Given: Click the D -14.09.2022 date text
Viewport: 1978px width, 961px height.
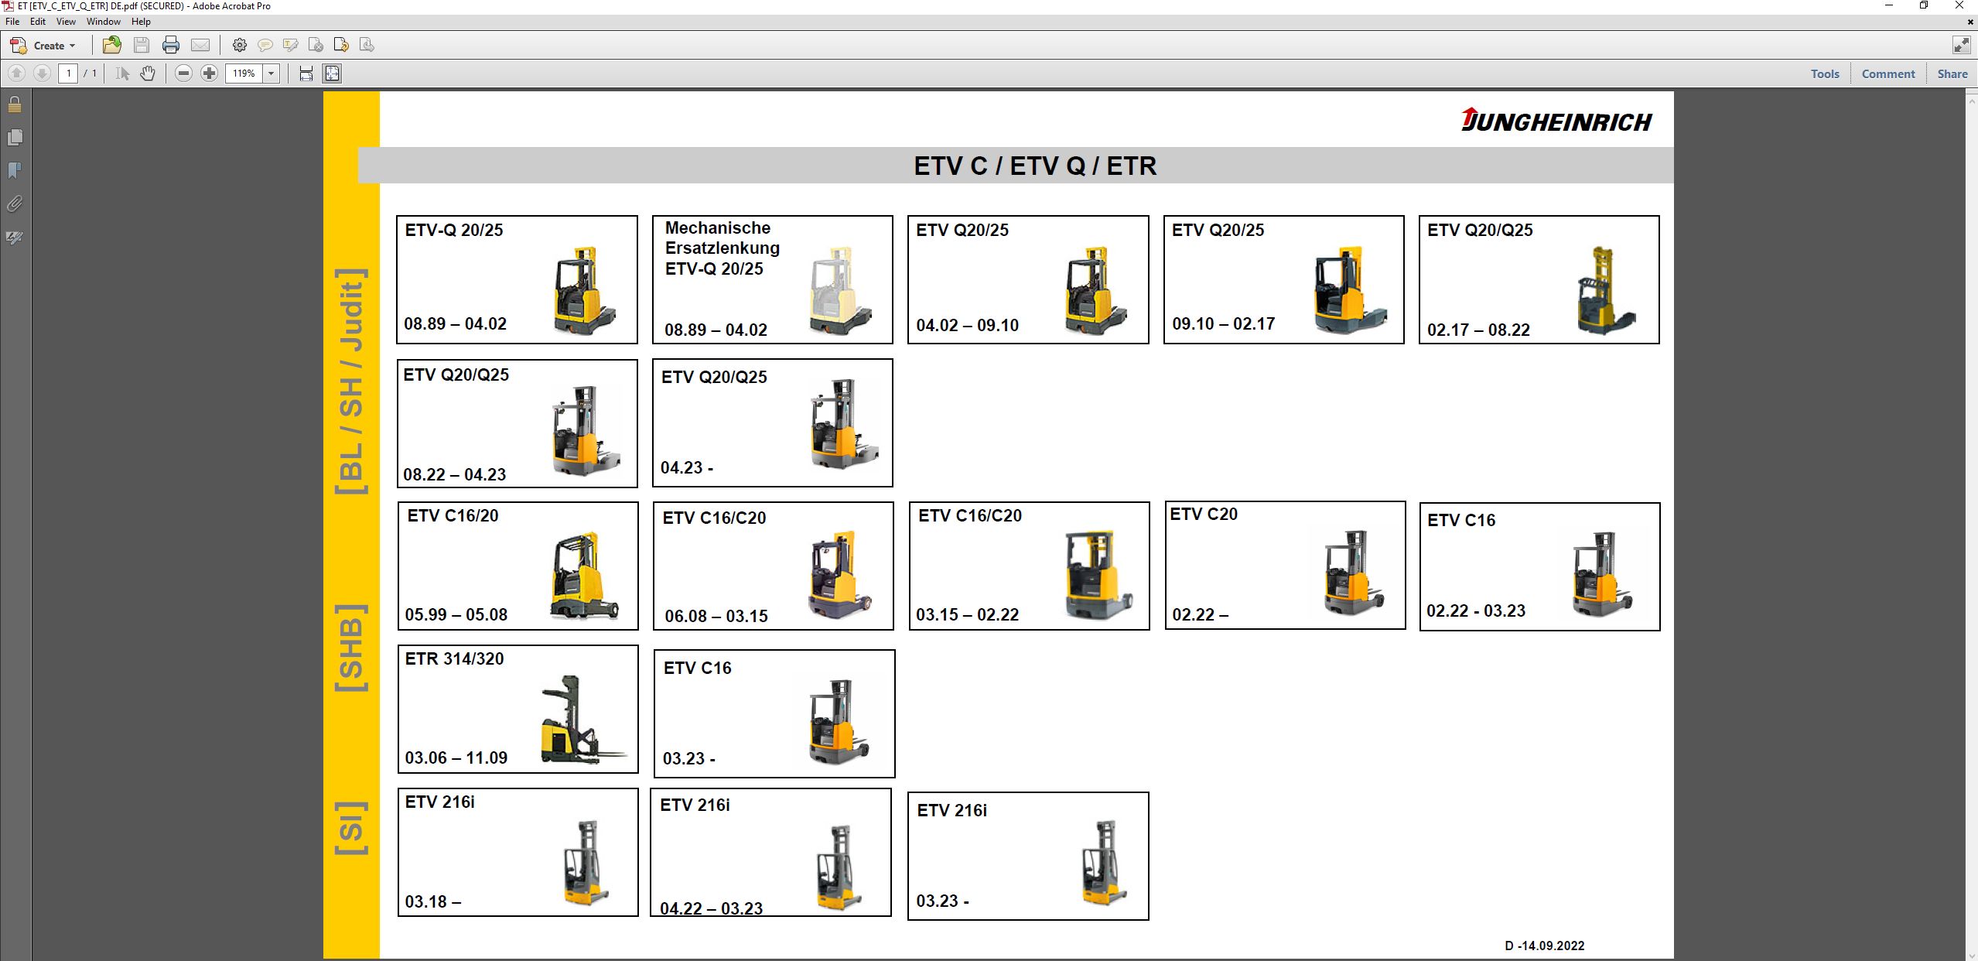Looking at the screenshot, I should 1545,946.
